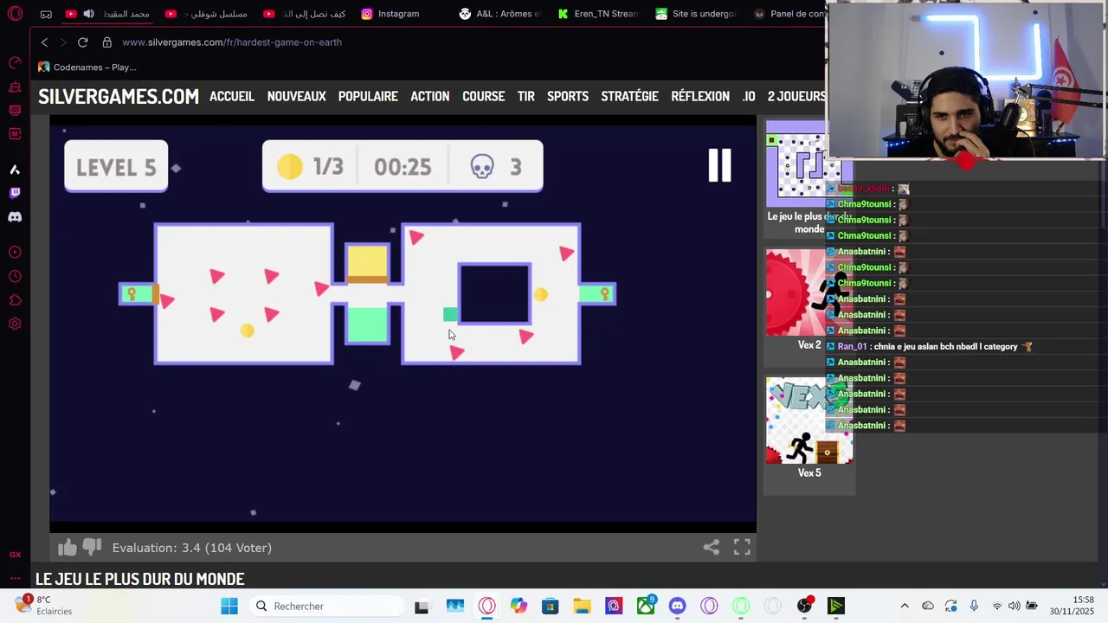Click the Evaluation: 3.4 (104 Voter) text

coord(192,548)
